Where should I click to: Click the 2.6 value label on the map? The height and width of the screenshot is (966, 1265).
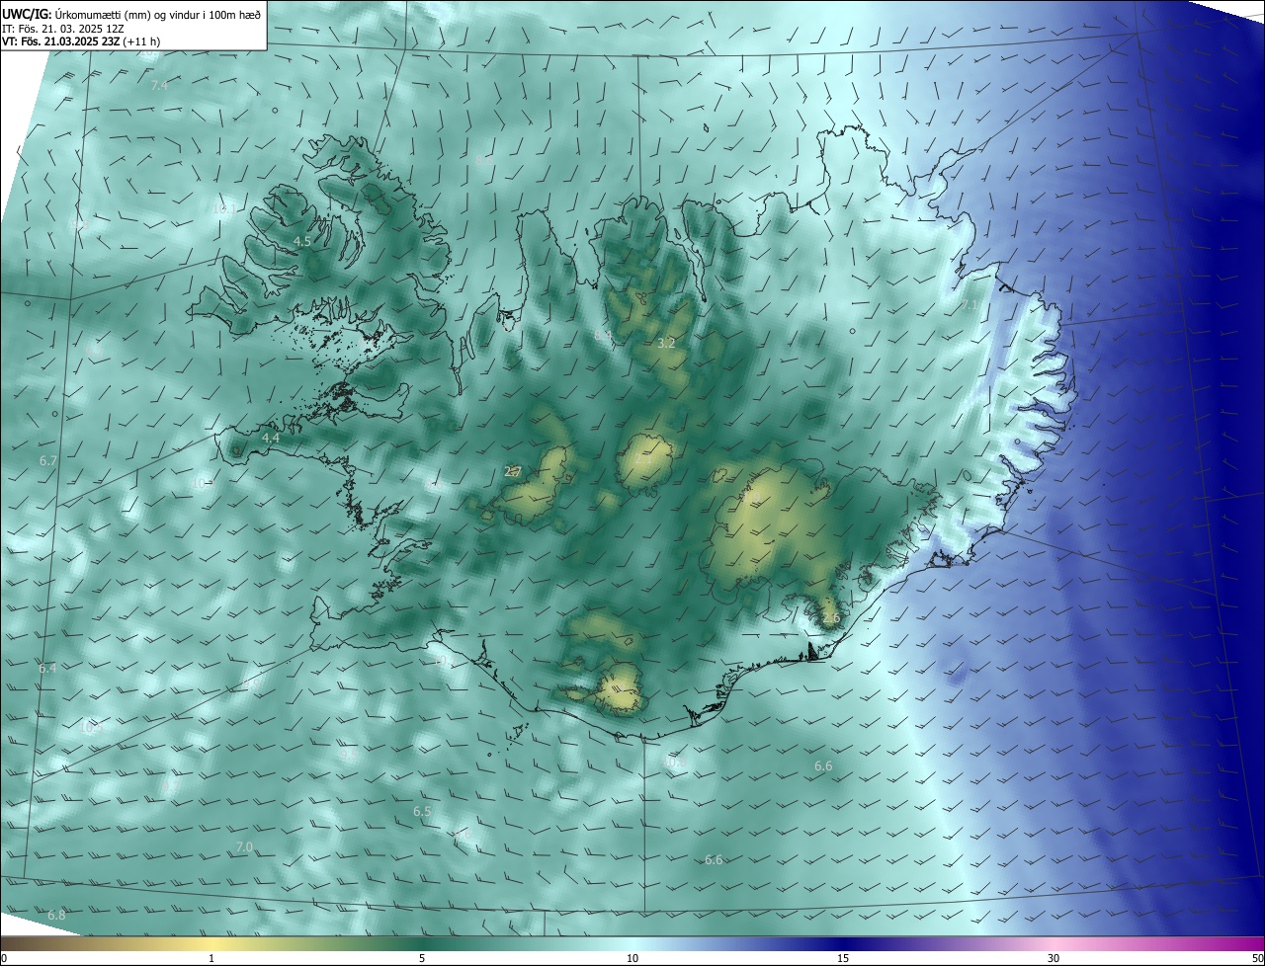tap(831, 618)
